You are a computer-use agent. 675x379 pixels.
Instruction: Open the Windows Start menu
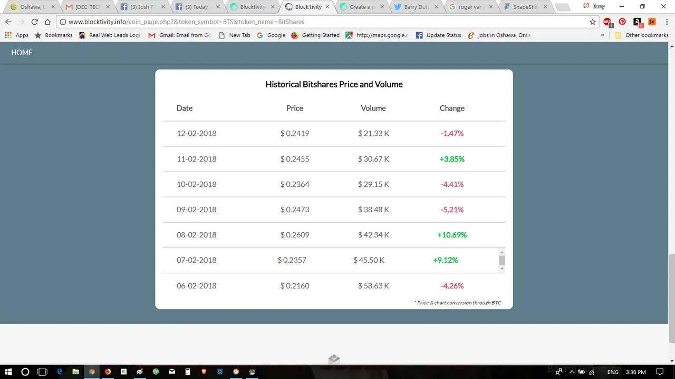click(x=8, y=372)
